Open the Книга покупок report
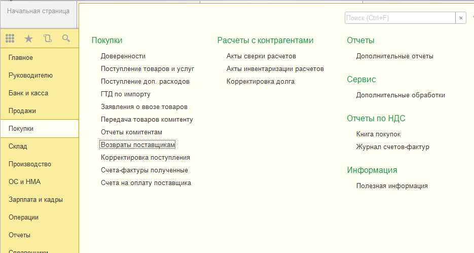Screen dimensions: 474x253 tap(378, 134)
